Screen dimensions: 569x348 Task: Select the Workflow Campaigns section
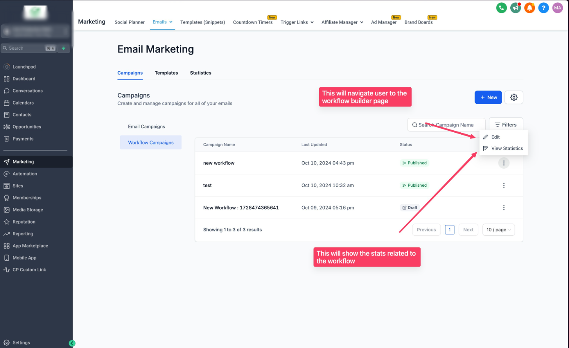(151, 142)
